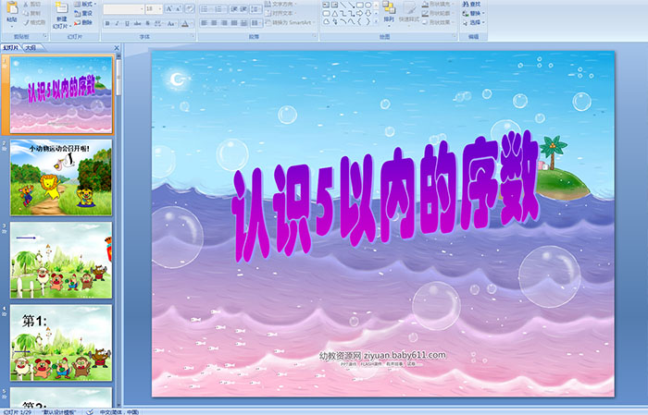Select the Left Brace shape
Screen dimensions: 648x415
click(x=360, y=22)
